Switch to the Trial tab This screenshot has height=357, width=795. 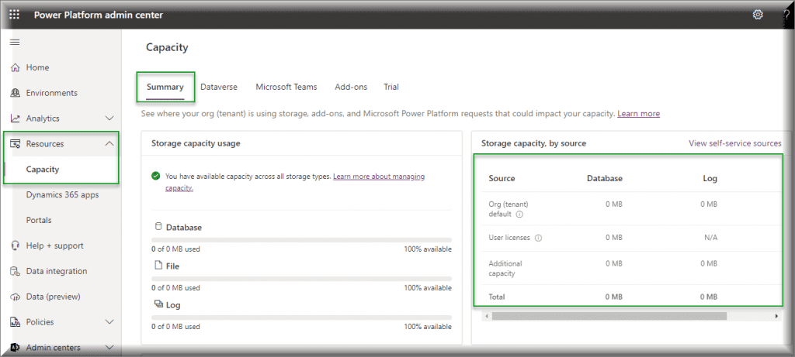(391, 87)
